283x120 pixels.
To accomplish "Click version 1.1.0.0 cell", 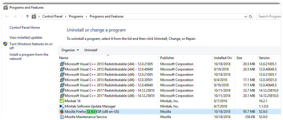I will click(x=263, y=106).
